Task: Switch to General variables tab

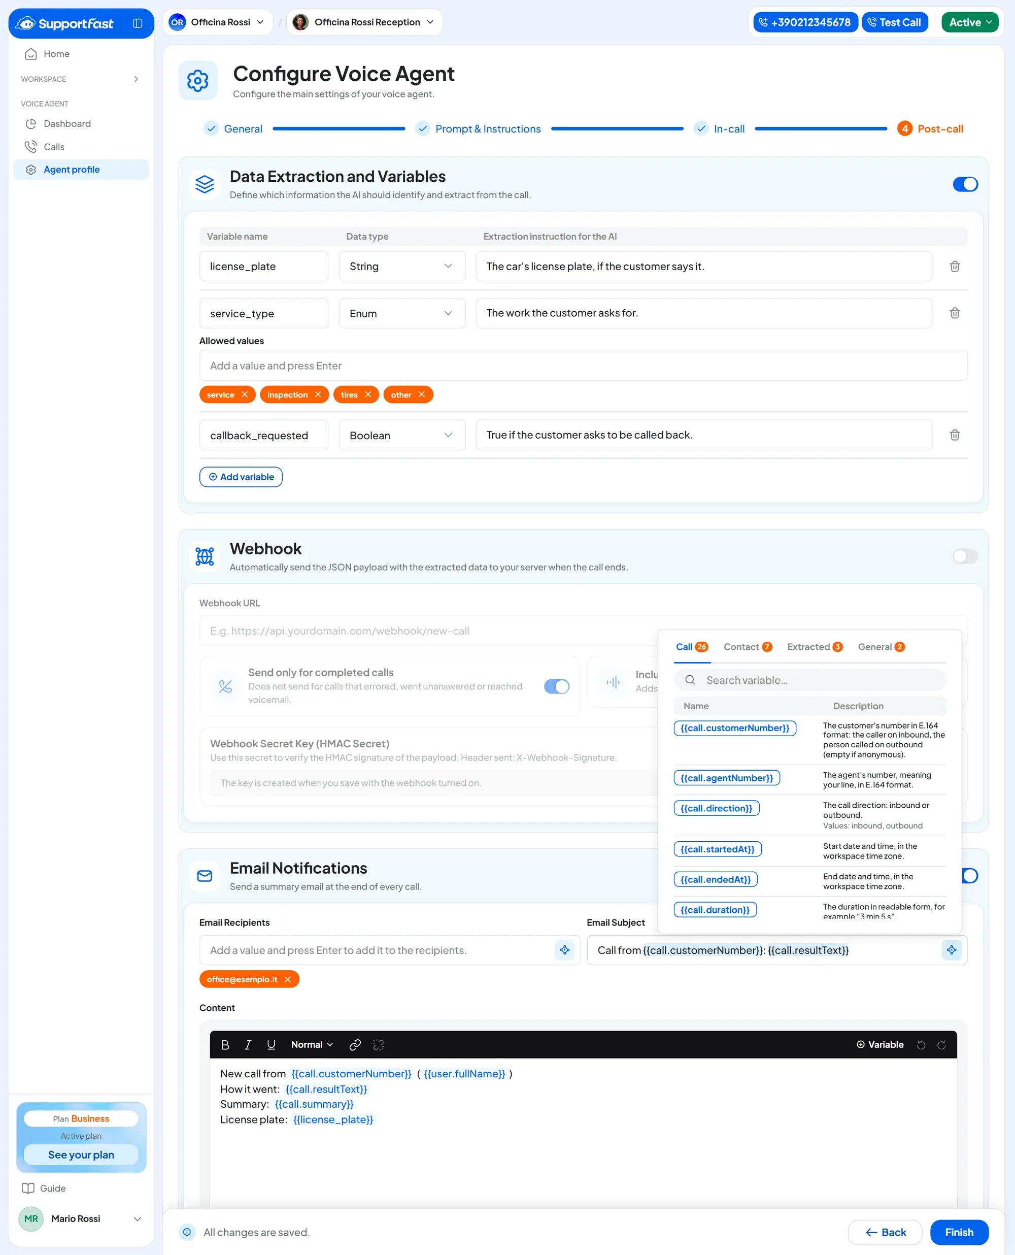Action: click(881, 647)
